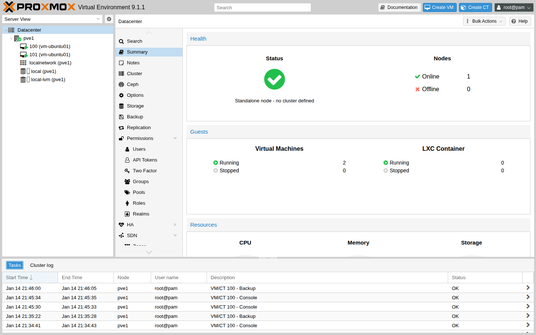Viewport: 536px width, 335px height.
Task: Click the Ceph sidebar icon
Action: click(x=121, y=84)
